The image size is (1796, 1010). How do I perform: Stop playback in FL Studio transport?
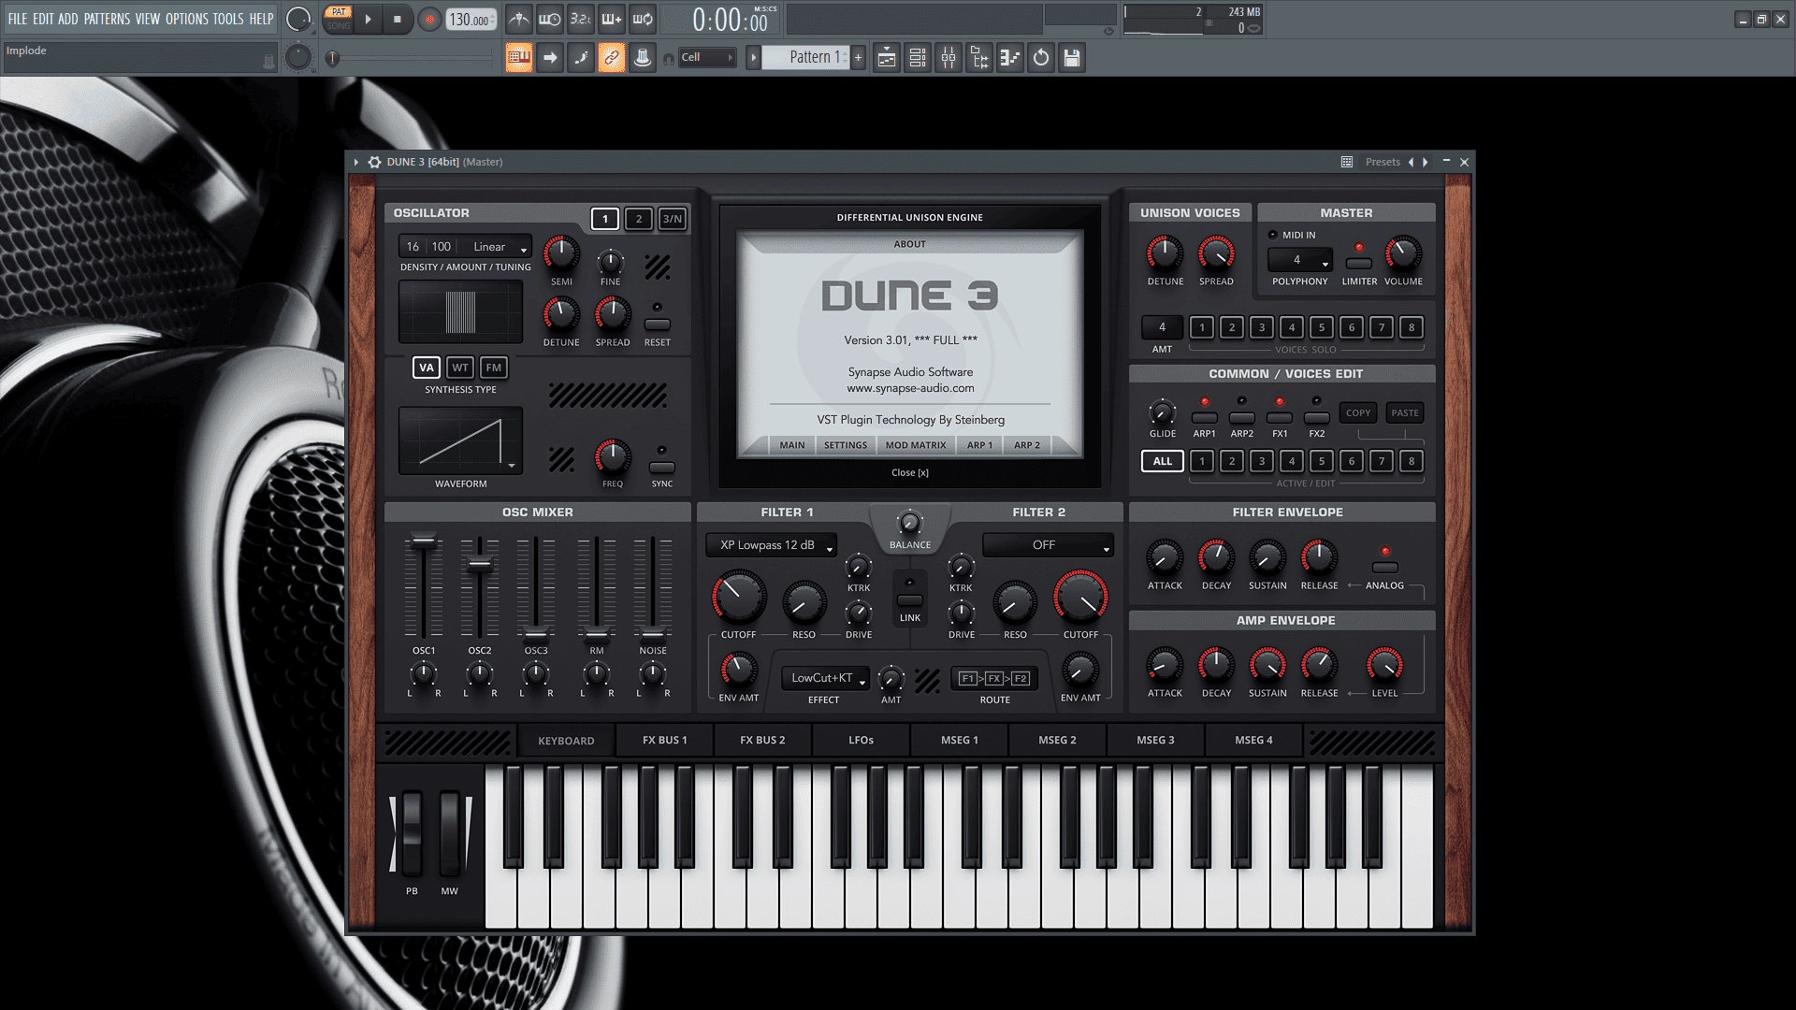397,19
